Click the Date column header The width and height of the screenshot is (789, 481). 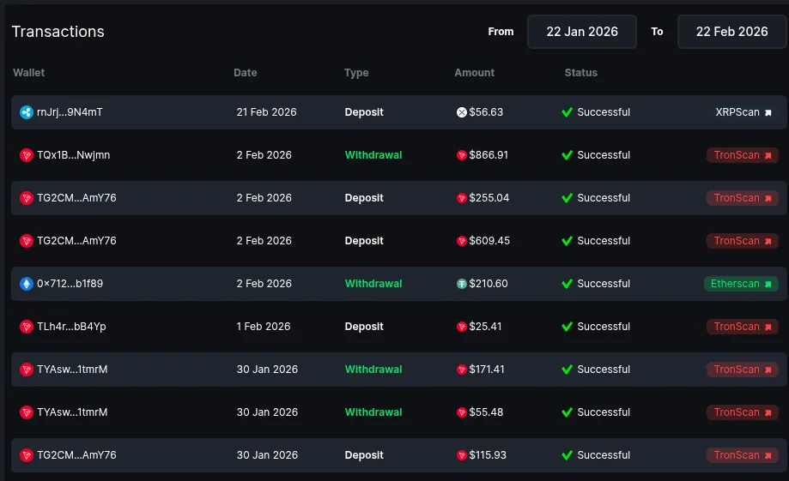pyautogui.click(x=245, y=72)
